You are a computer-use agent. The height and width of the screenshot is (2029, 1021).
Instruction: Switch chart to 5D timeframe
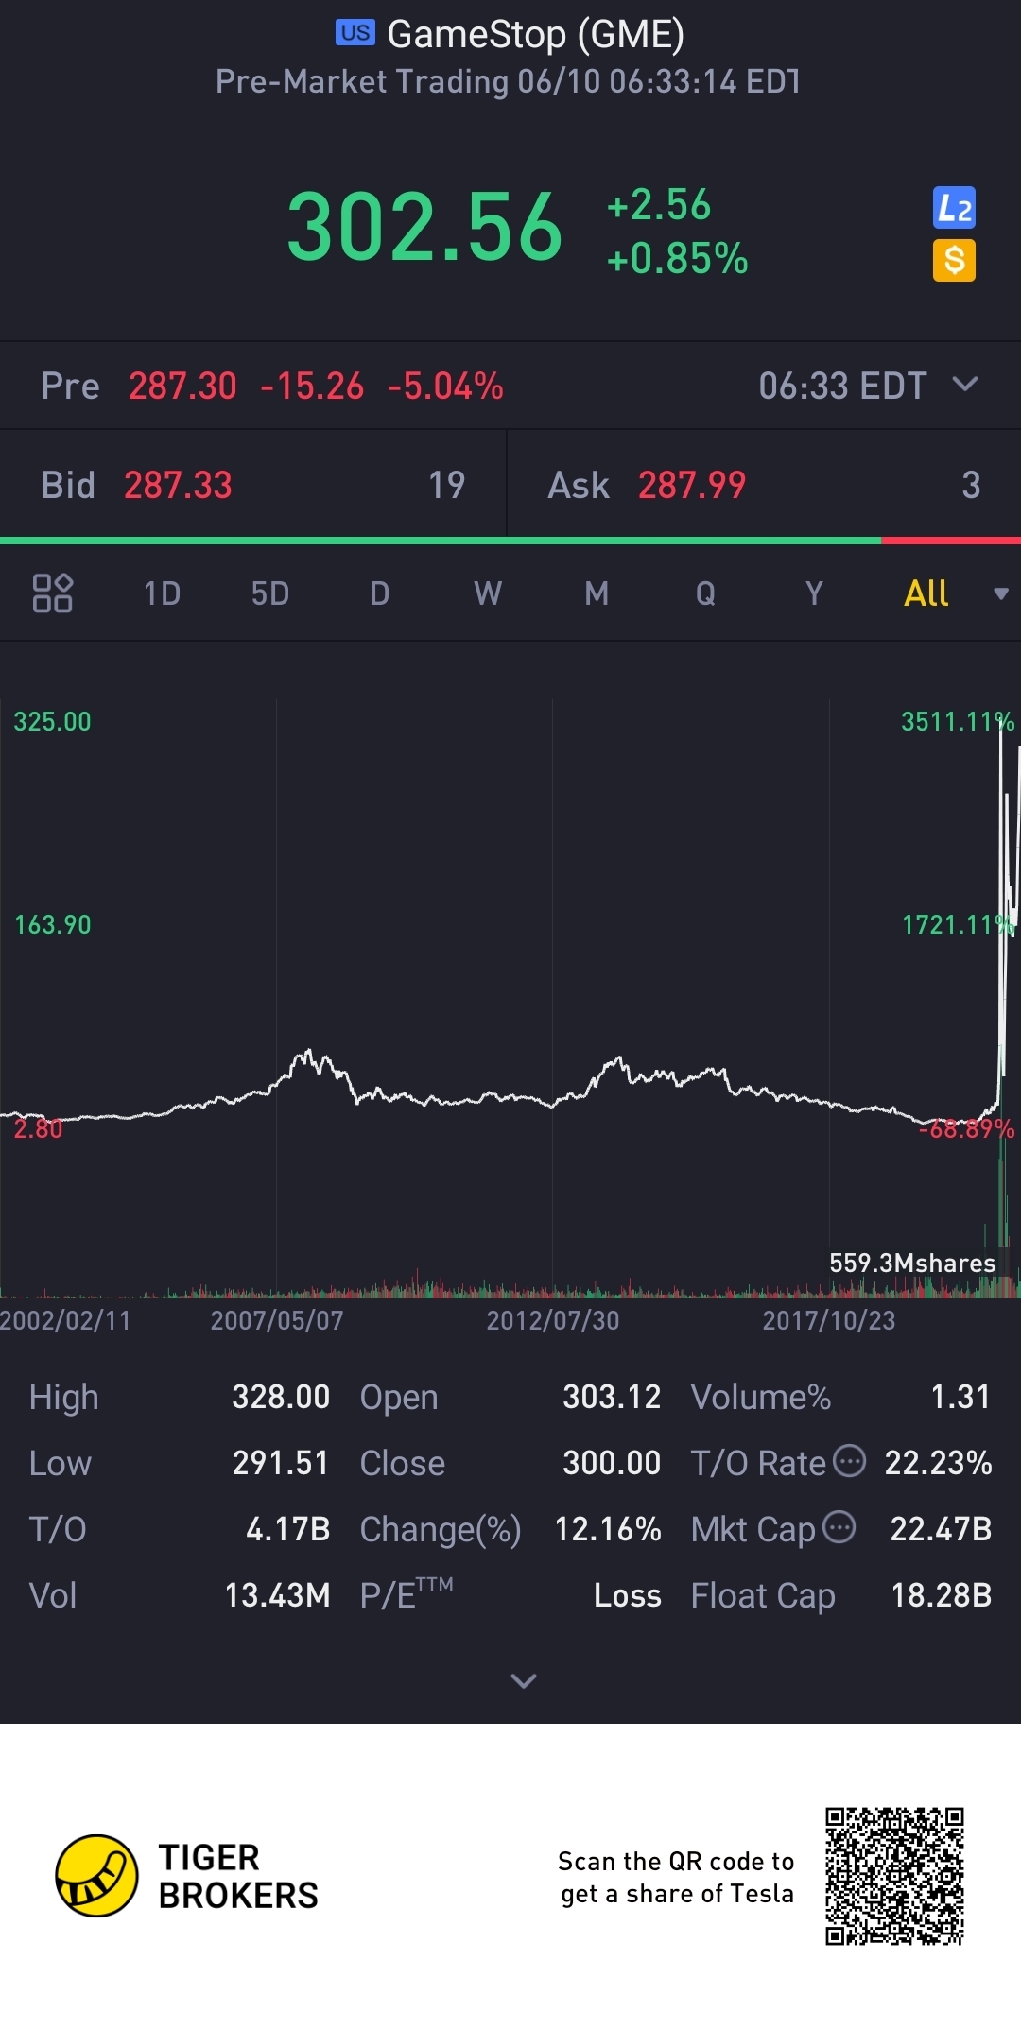270,593
